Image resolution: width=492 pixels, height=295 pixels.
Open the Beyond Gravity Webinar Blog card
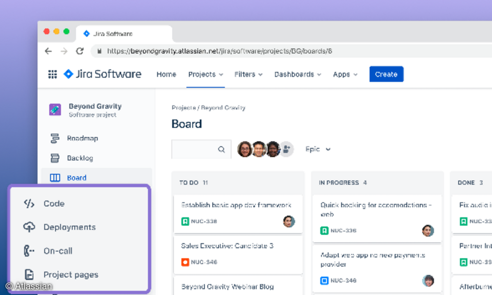238,286
